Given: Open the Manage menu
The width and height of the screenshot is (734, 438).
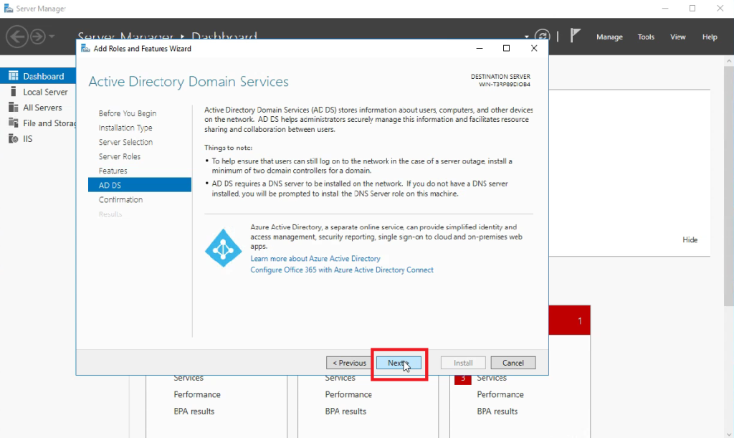Looking at the screenshot, I should click(609, 37).
